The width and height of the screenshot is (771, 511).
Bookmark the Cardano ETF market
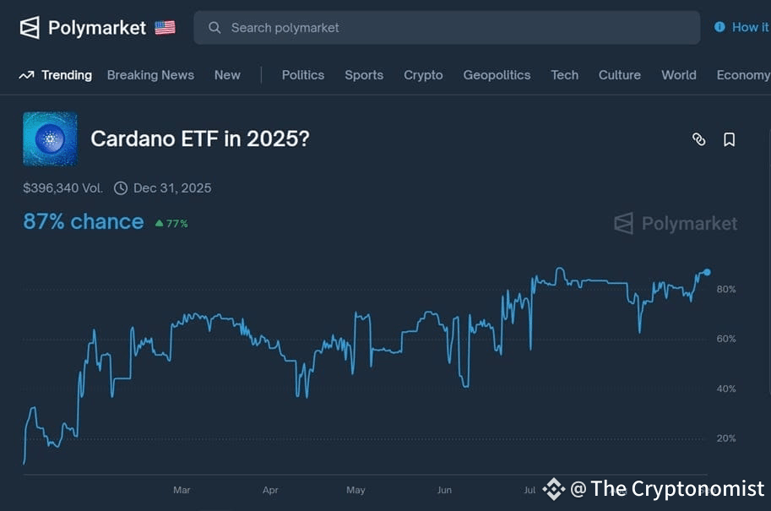(730, 139)
